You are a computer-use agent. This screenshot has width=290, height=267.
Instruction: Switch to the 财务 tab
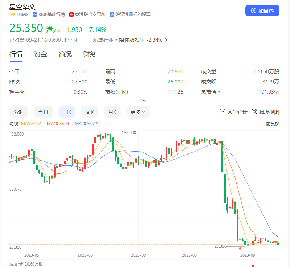click(90, 54)
